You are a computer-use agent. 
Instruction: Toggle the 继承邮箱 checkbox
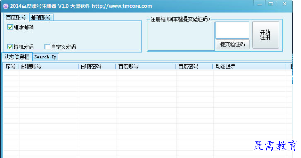tap(10, 27)
